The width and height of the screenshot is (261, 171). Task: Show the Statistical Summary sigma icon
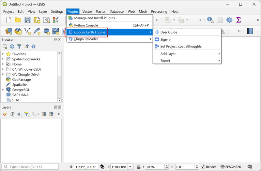[238, 20]
